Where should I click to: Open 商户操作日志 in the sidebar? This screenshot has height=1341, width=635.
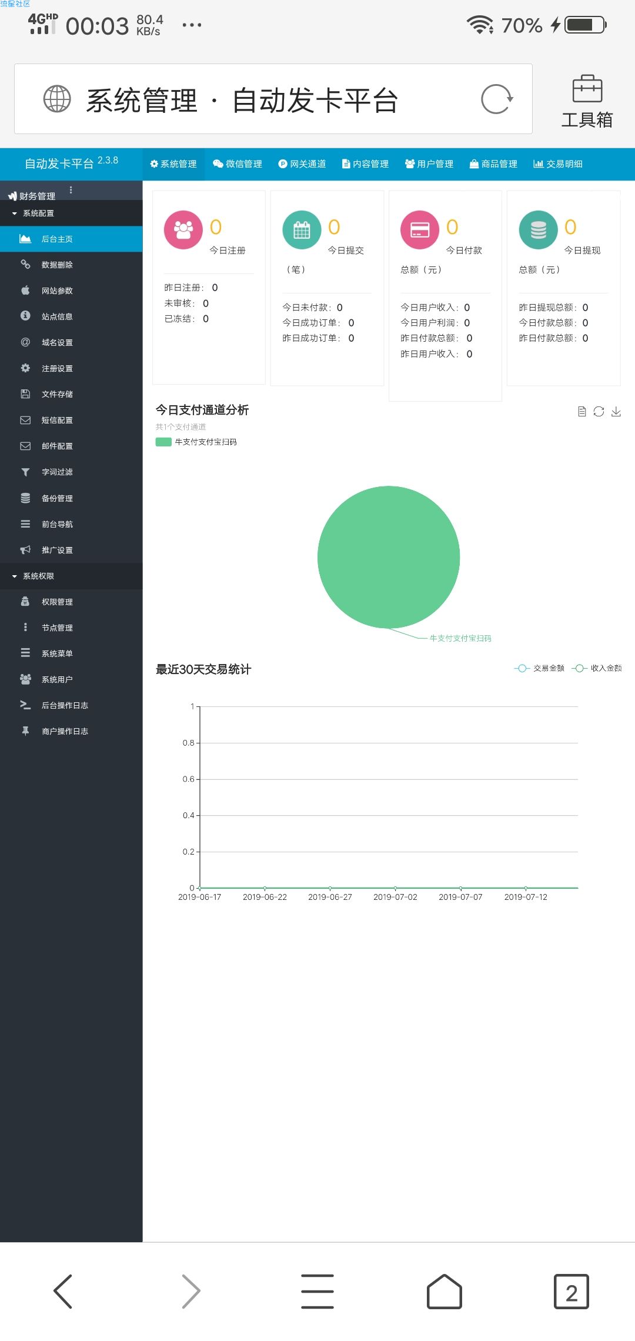click(x=71, y=731)
